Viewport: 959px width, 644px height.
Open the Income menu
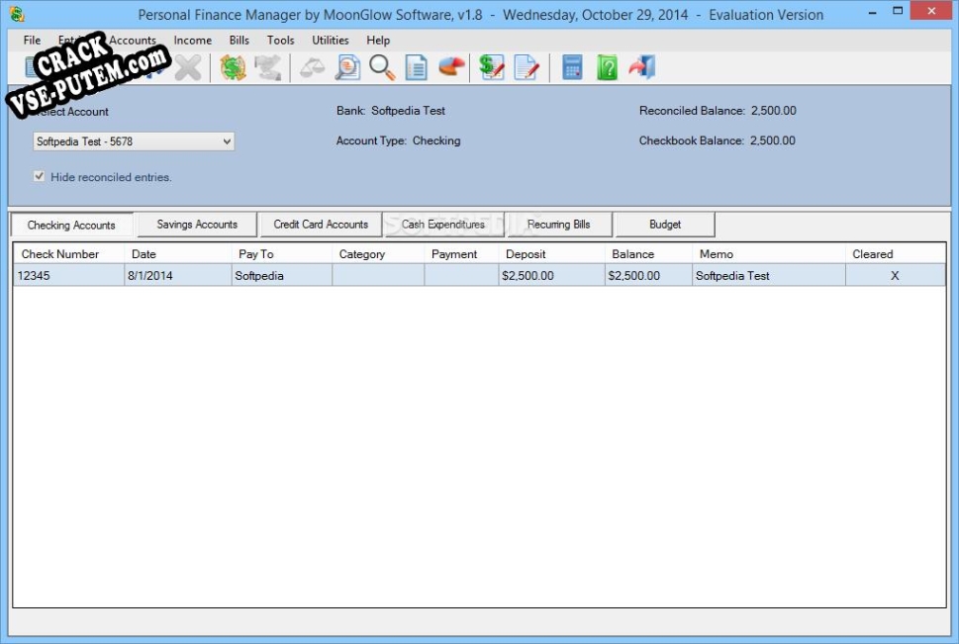pyautogui.click(x=193, y=41)
